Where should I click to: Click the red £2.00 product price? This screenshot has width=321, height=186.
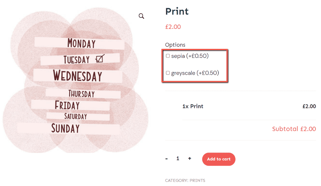[x=173, y=27]
